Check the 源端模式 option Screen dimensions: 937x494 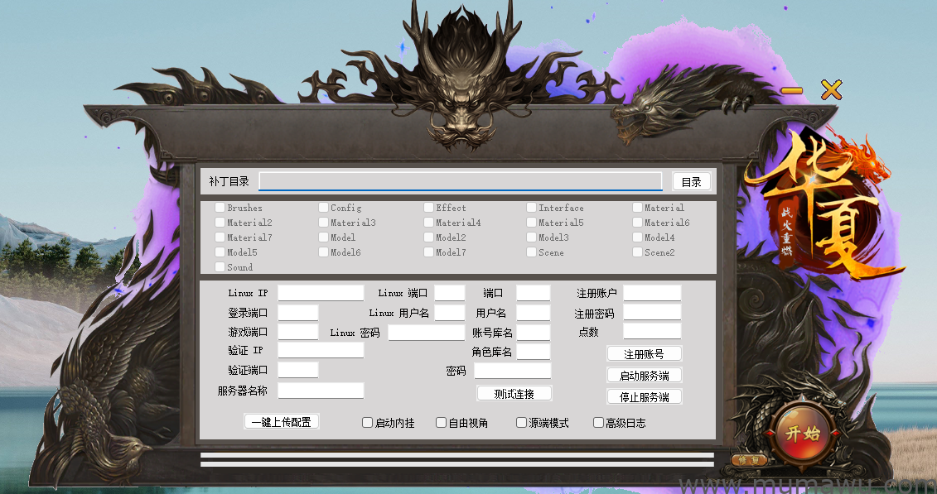point(522,423)
